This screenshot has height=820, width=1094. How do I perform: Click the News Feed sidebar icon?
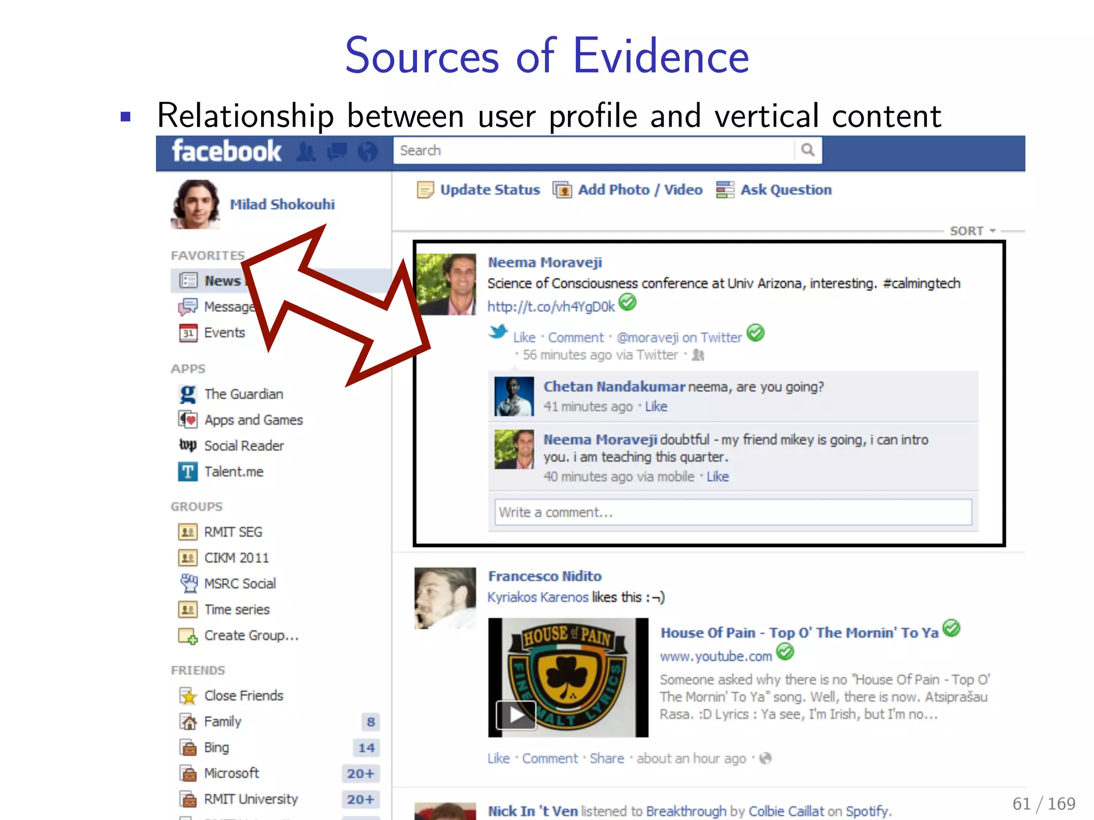coord(188,281)
